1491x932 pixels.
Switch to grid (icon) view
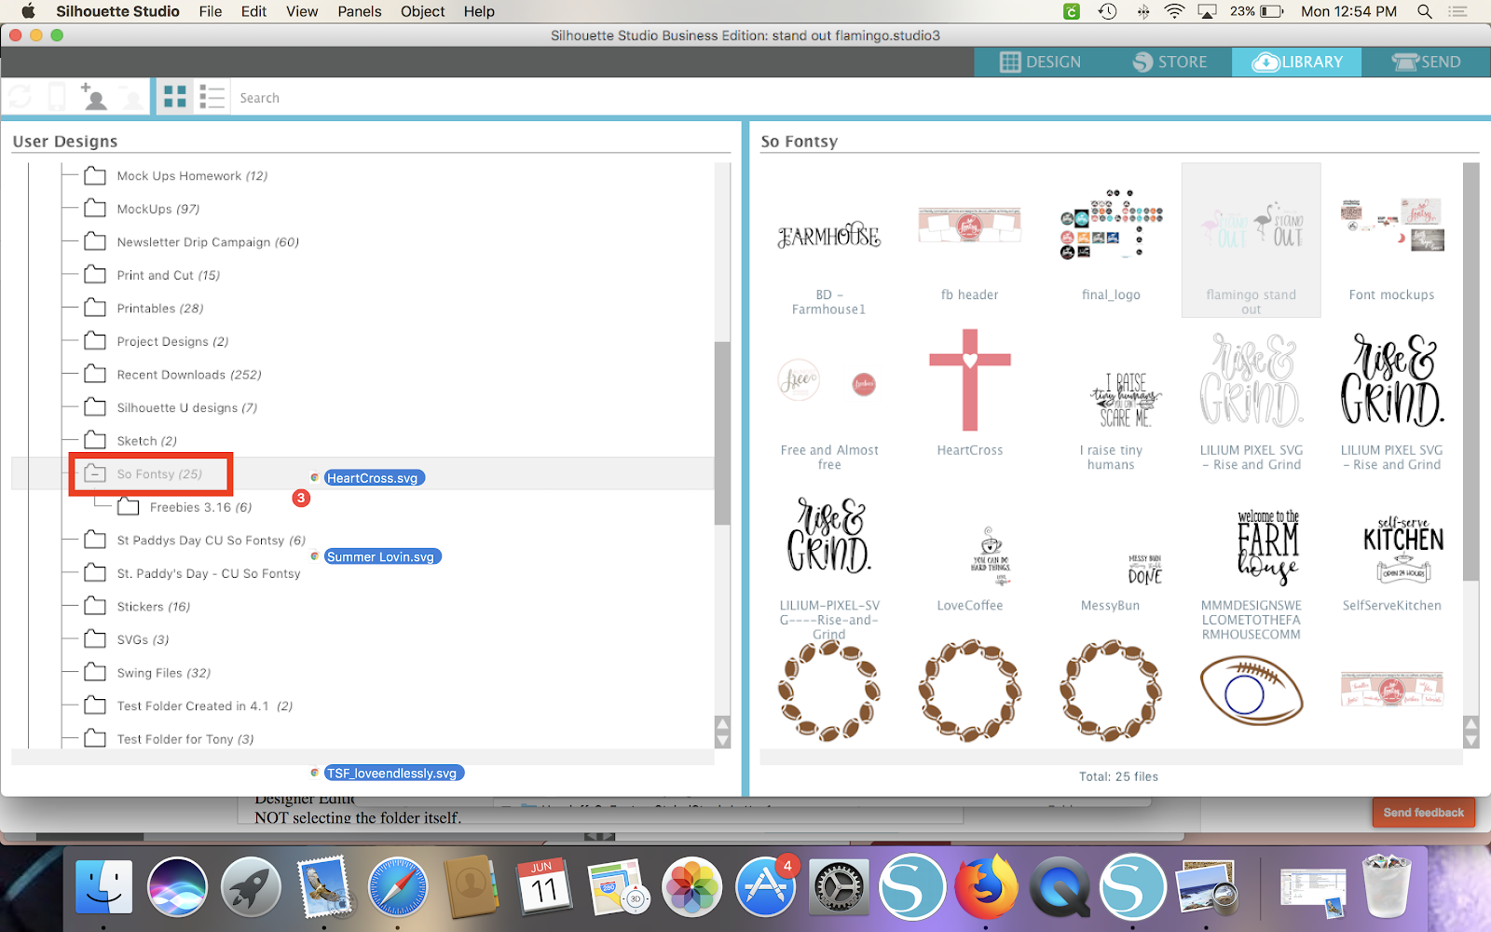[175, 97]
